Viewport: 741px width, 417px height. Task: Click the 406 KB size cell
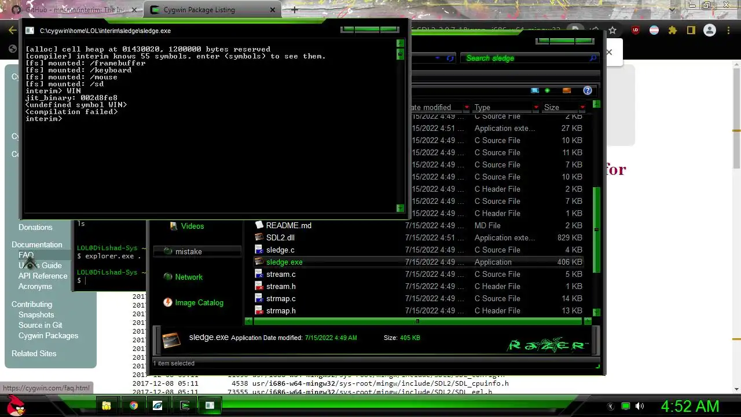coord(570,262)
